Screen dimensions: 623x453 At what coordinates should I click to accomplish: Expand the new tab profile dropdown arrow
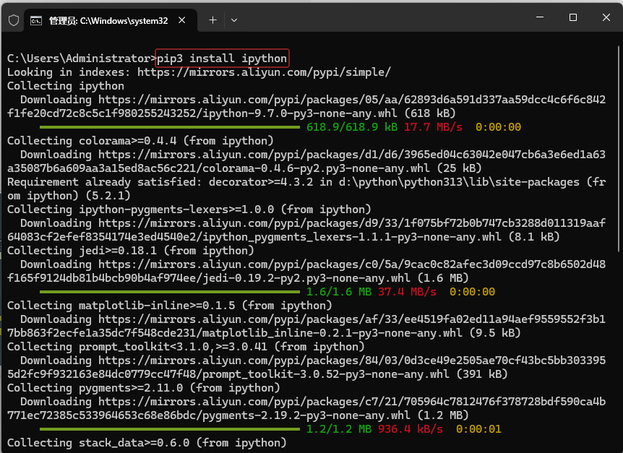click(234, 20)
